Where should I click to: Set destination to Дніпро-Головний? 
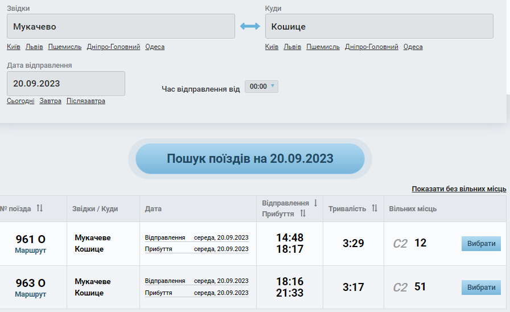point(372,47)
